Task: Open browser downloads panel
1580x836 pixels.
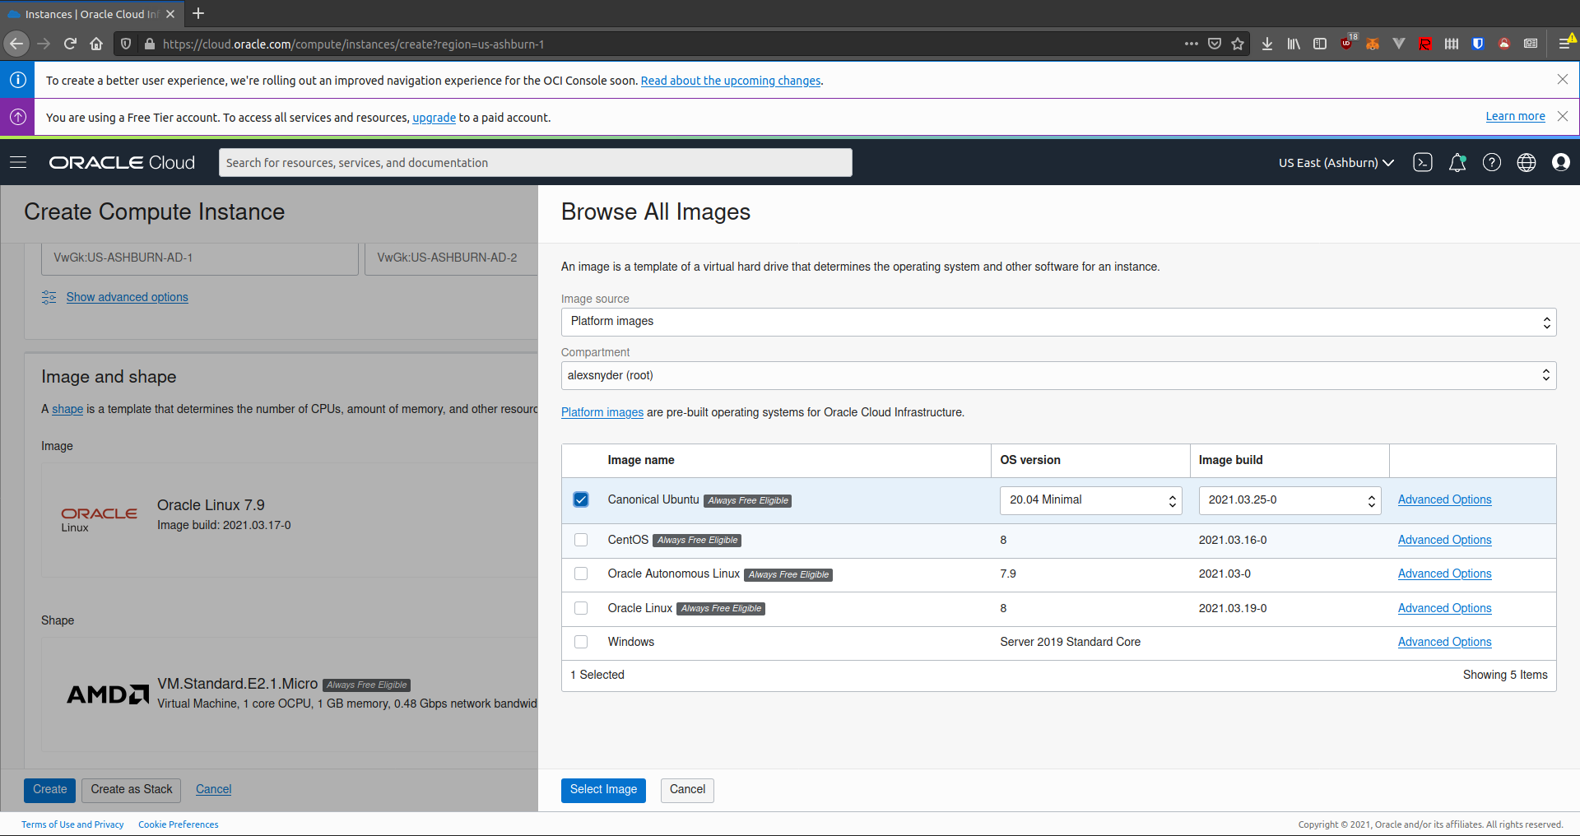Action: 1267,44
